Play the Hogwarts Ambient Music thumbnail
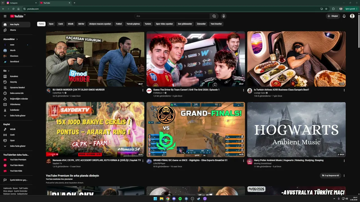 (296, 130)
